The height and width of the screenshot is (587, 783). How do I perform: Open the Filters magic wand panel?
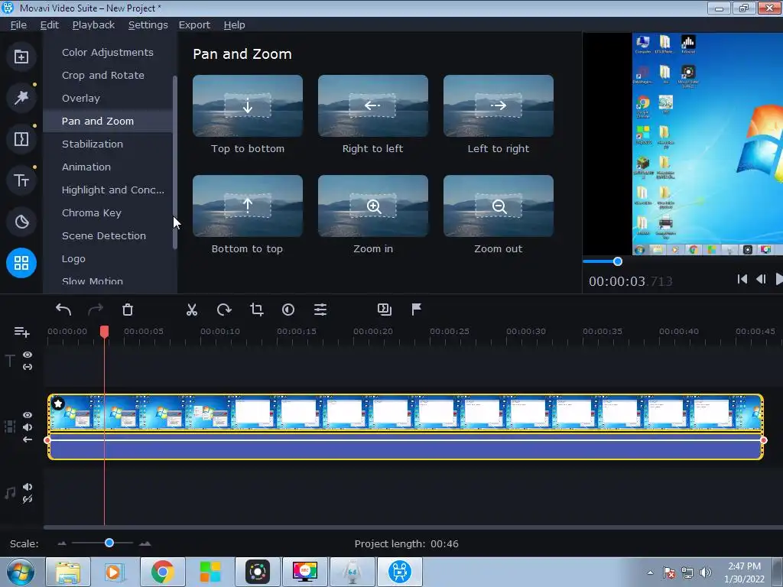pyautogui.click(x=21, y=98)
